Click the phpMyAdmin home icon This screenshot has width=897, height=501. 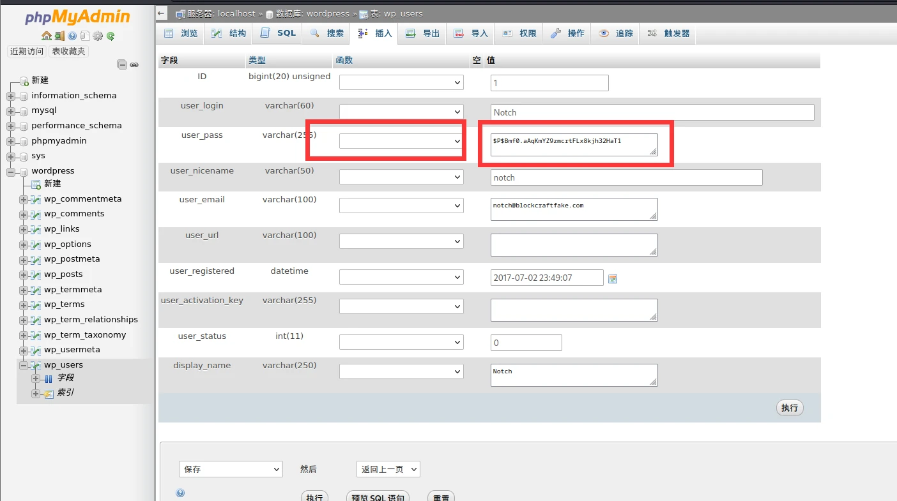(x=46, y=36)
